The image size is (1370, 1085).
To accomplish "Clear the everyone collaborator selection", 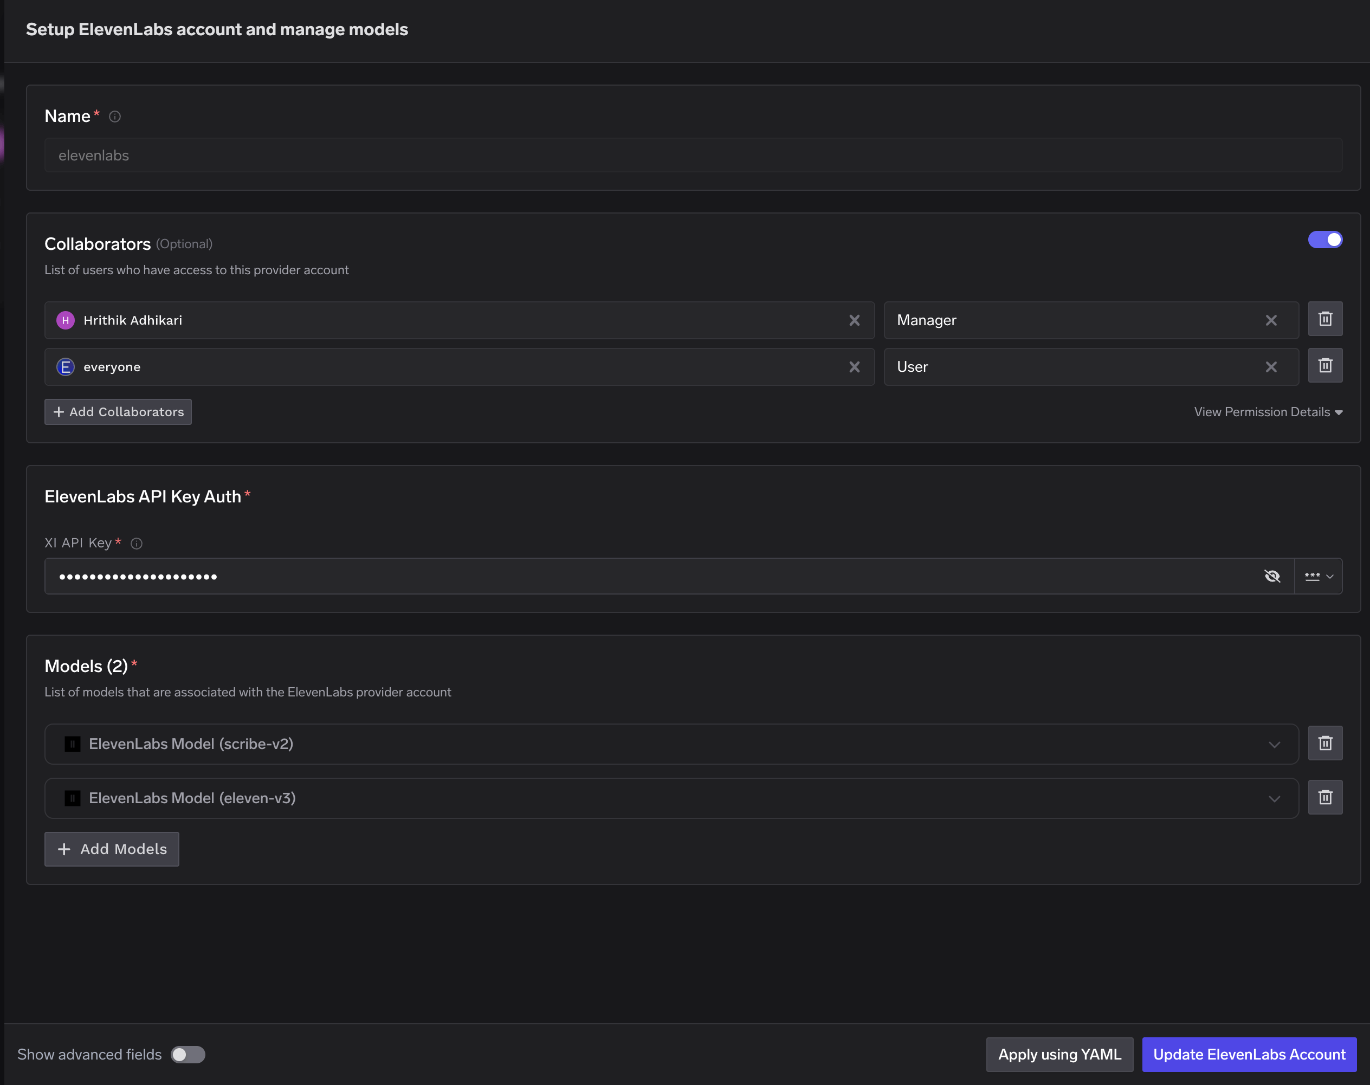I will tap(854, 366).
